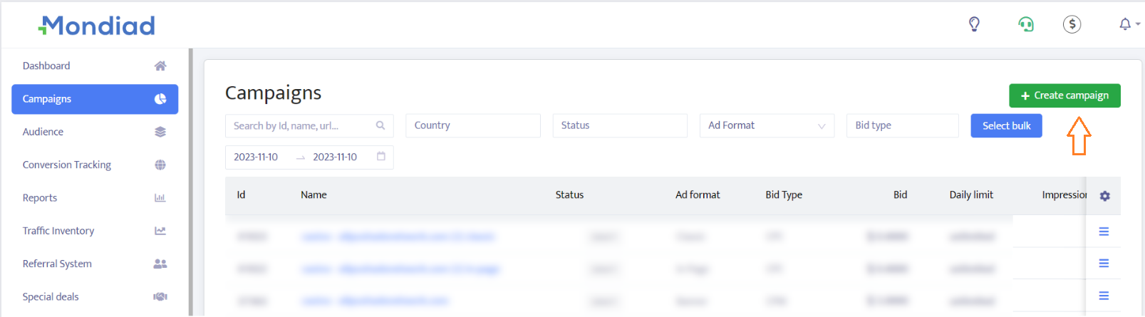Open the Bid type filter dropdown
1145x317 pixels.
tap(902, 125)
